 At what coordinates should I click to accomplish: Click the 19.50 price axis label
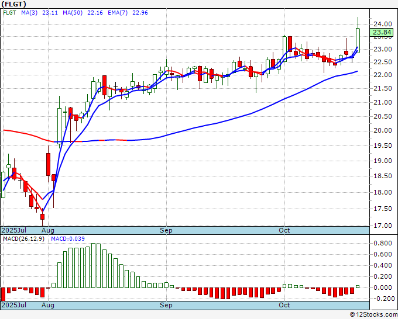[x=383, y=145]
